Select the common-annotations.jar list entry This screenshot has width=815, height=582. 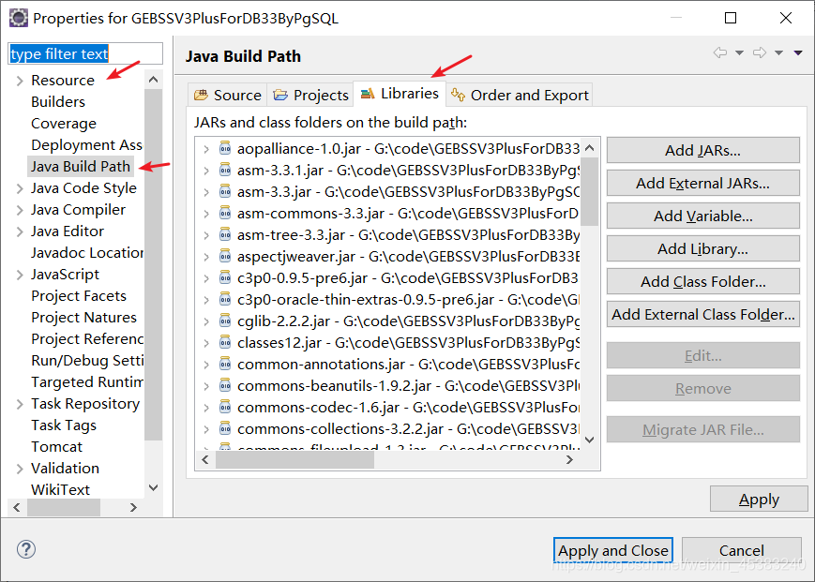pos(408,365)
